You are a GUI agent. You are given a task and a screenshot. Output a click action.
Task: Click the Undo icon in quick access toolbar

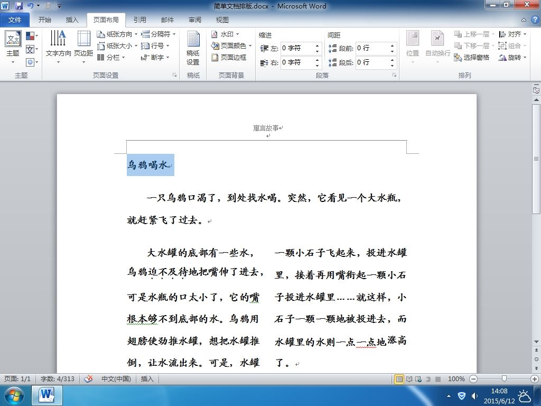pyautogui.click(x=30, y=6)
